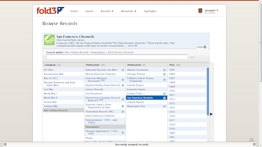
Task: Click 'more' link in description
Action: (131, 46)
